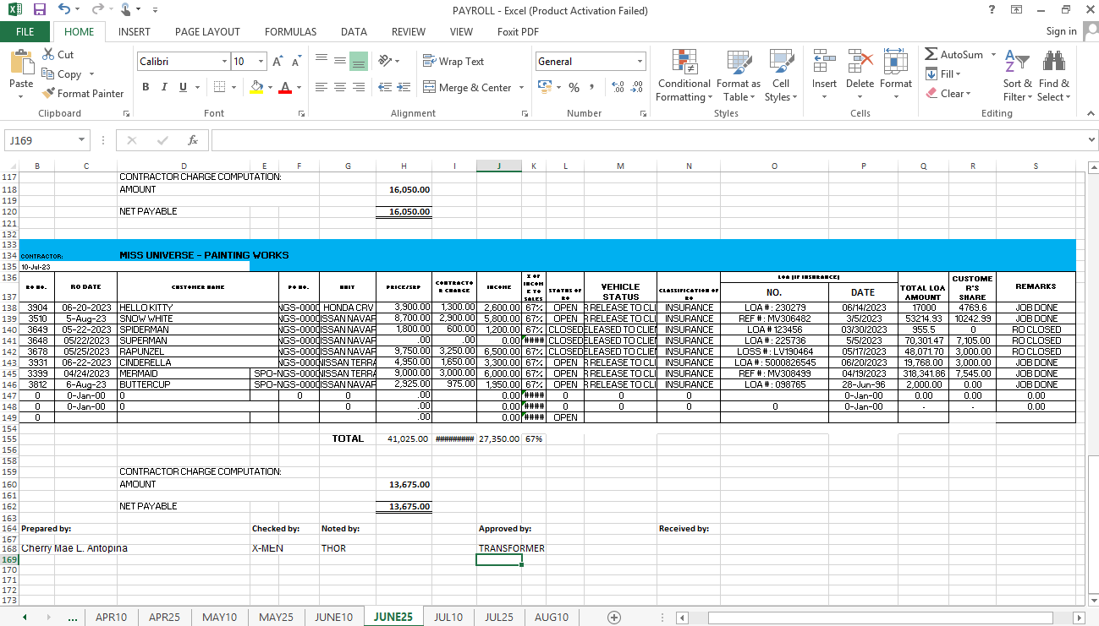The image size is (1099, 626).
Task: Open the FORMULAS ribbon tab
Action: pos(290,32)
